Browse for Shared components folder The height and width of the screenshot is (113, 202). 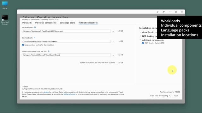point(113,55)
